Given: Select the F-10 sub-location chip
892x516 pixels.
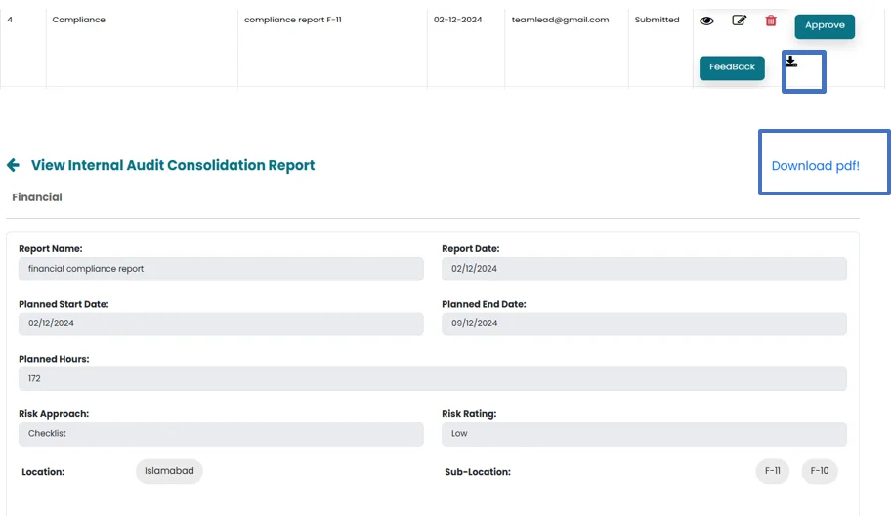Looking at the screenshot, I should coord(819,471).
